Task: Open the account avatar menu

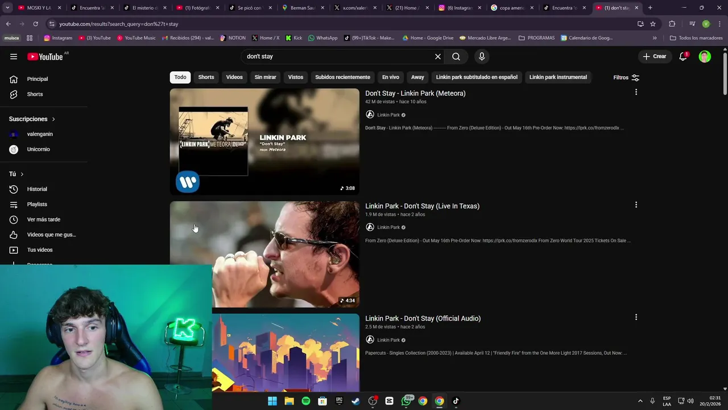Action: pyautogui.click(x=705, y=56)
